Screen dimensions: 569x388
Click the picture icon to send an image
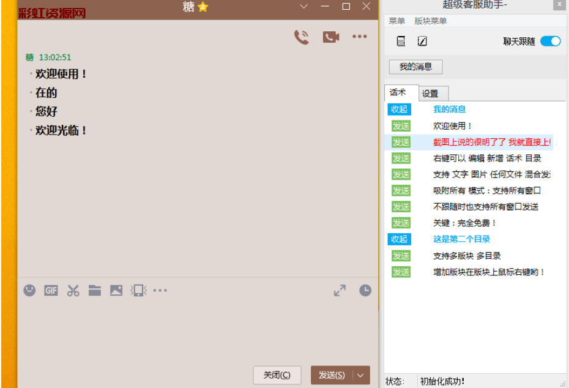coord(116,291)
